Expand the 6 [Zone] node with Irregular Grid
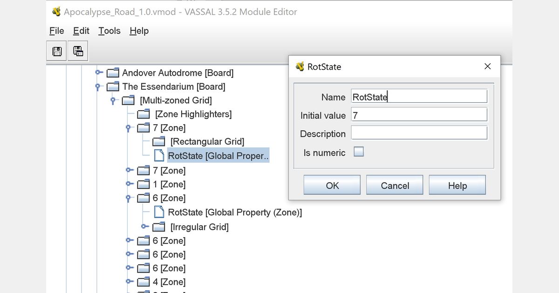This screenshot has height=293, width=559. [x=128, y=198]
